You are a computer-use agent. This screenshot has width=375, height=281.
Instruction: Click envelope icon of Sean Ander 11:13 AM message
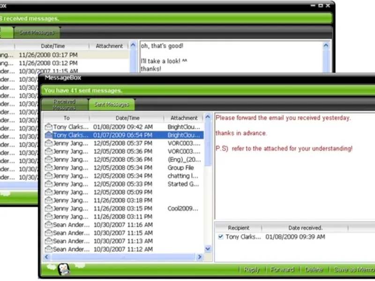49,241
